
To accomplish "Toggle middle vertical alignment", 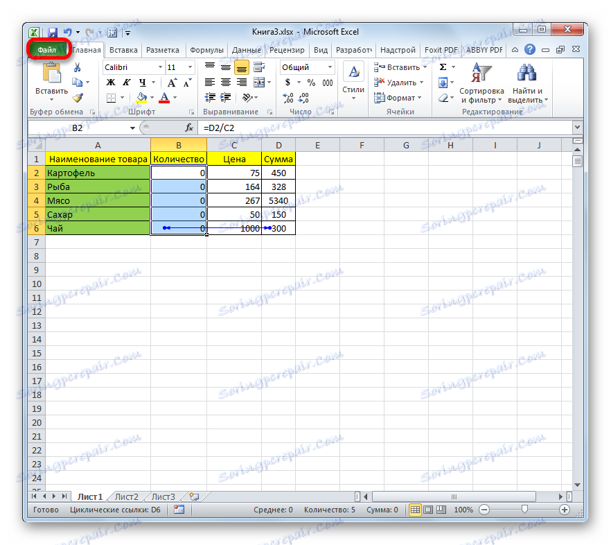I will point(226,67).
